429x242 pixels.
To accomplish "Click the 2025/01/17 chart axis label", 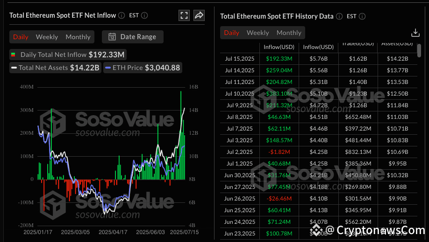I will [38, 232].
